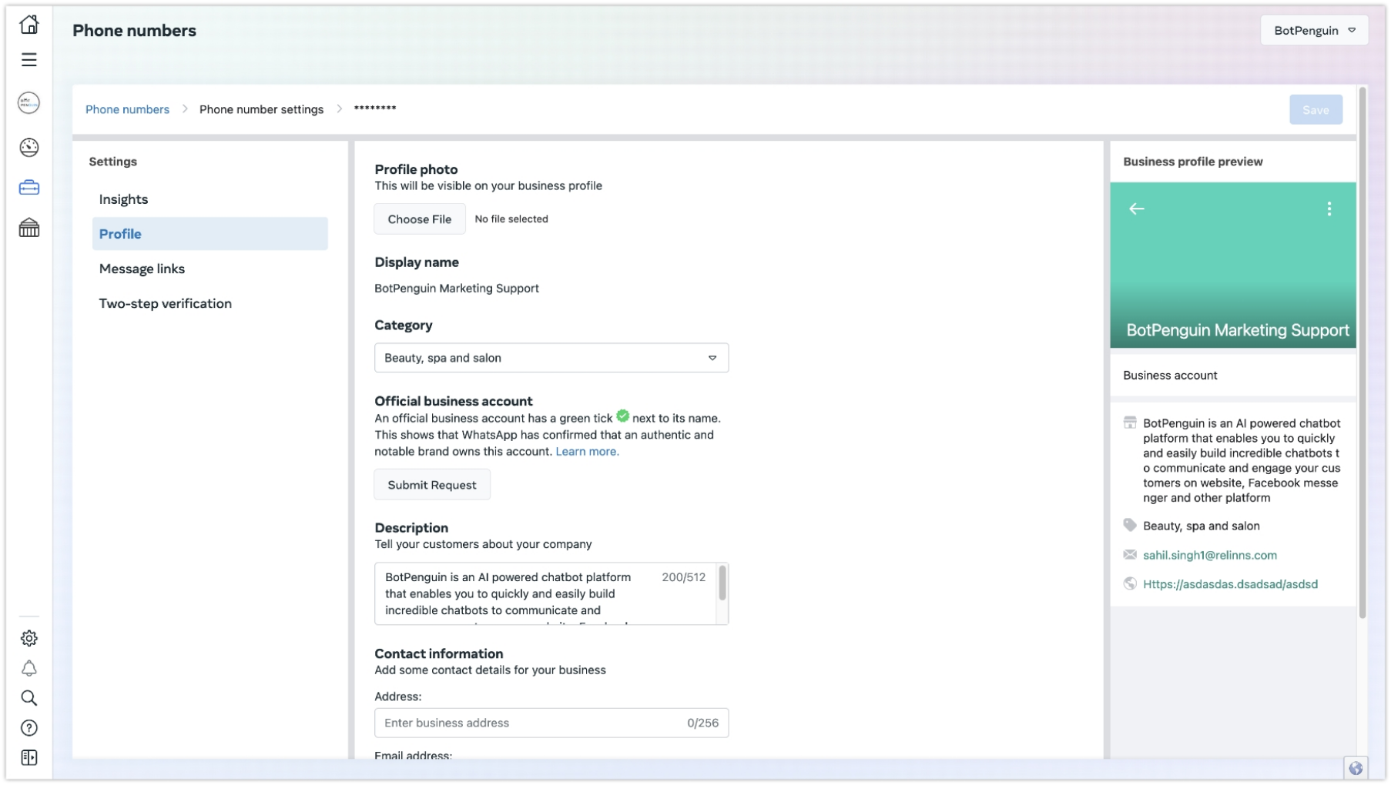Open the sahil.singh1@relinns.com email link
Image resolution: width=1391 pixels, height=785 pixels.
click(1209, 555)
